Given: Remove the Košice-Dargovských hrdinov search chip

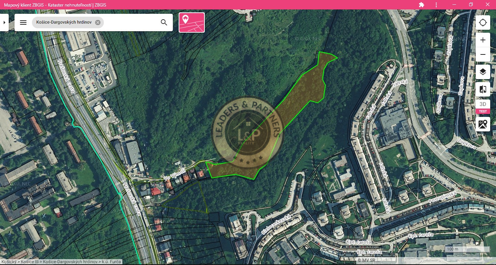Looking at the screenshot, I should [x=98, y=23].
